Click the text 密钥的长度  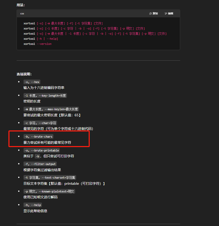tap(32, 101)
